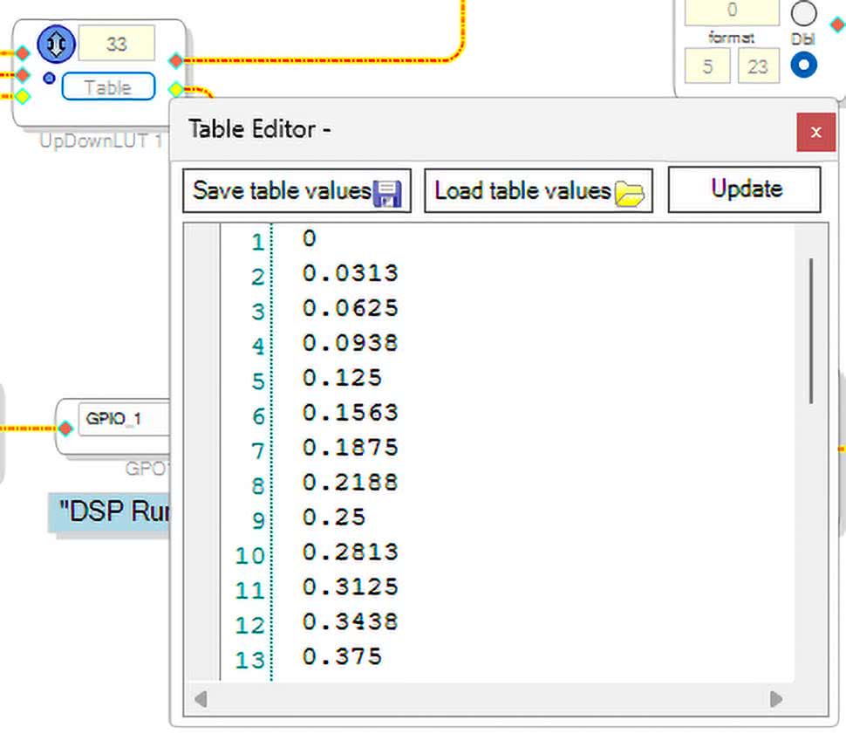Select the top red input pin on UpDownLUT 1
This screenshot has height=734, width=846.
23,54
